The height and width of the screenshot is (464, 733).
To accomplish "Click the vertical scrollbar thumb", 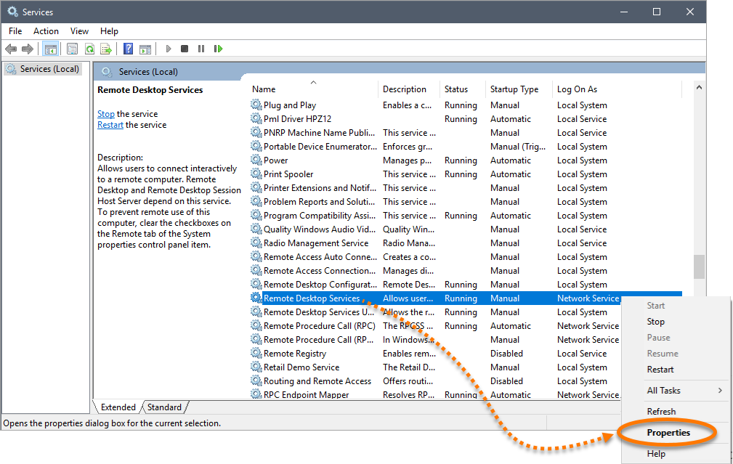I will click(x=699, y=266).
